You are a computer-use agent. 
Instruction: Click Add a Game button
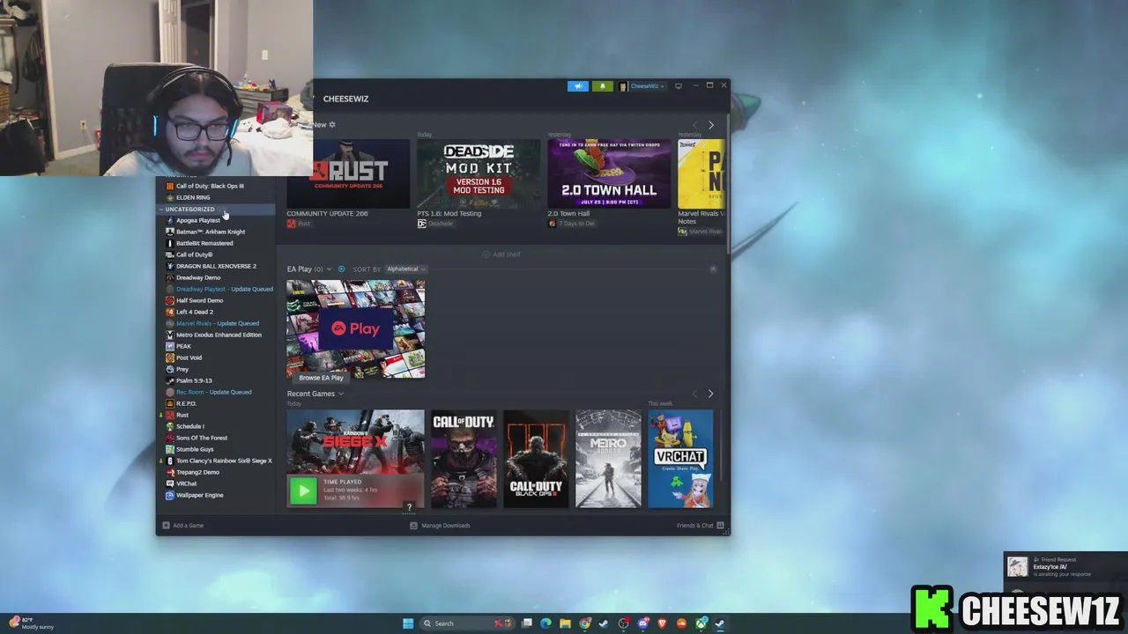point(182,526)
